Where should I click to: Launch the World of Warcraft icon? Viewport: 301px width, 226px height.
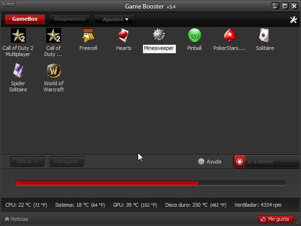pyautogui.click(x=54, y=71)
